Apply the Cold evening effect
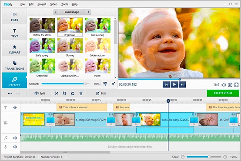The image size is (241, 161). [97, 27]
